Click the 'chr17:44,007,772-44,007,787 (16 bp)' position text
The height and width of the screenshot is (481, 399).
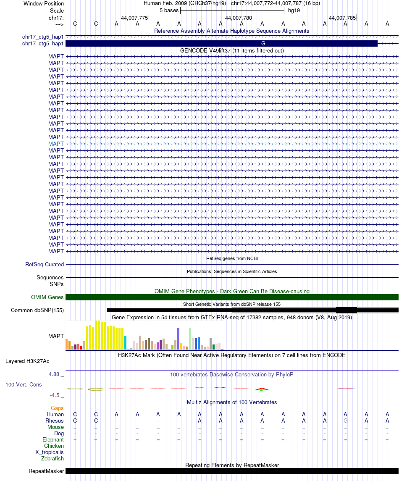276,3
